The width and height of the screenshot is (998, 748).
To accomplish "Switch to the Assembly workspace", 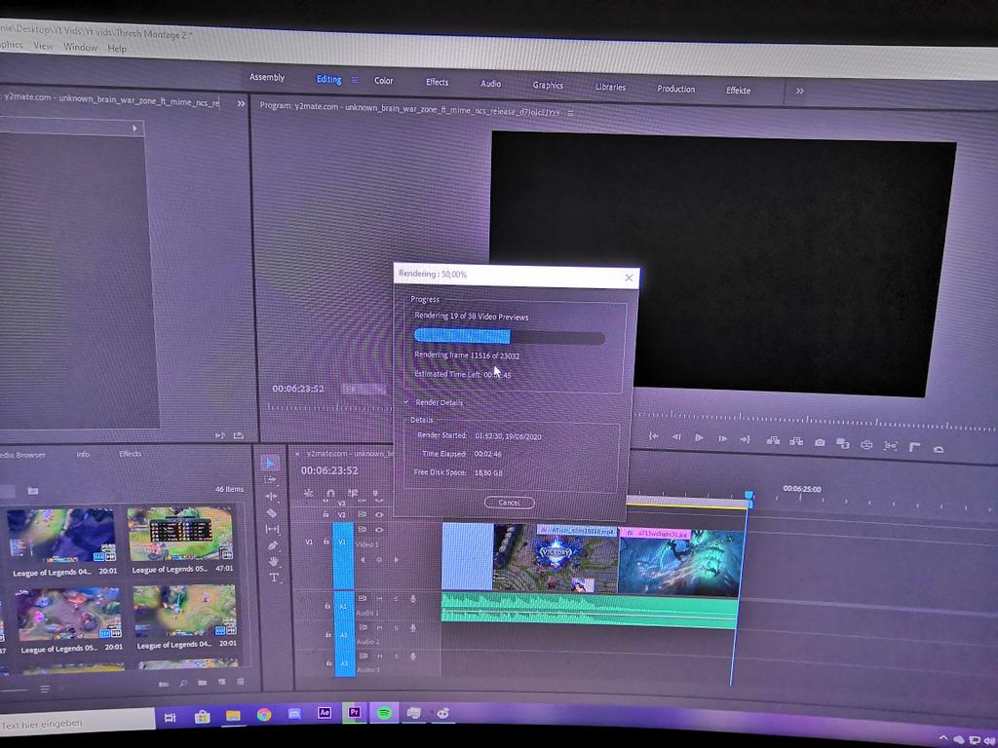I will pos(267,77).
